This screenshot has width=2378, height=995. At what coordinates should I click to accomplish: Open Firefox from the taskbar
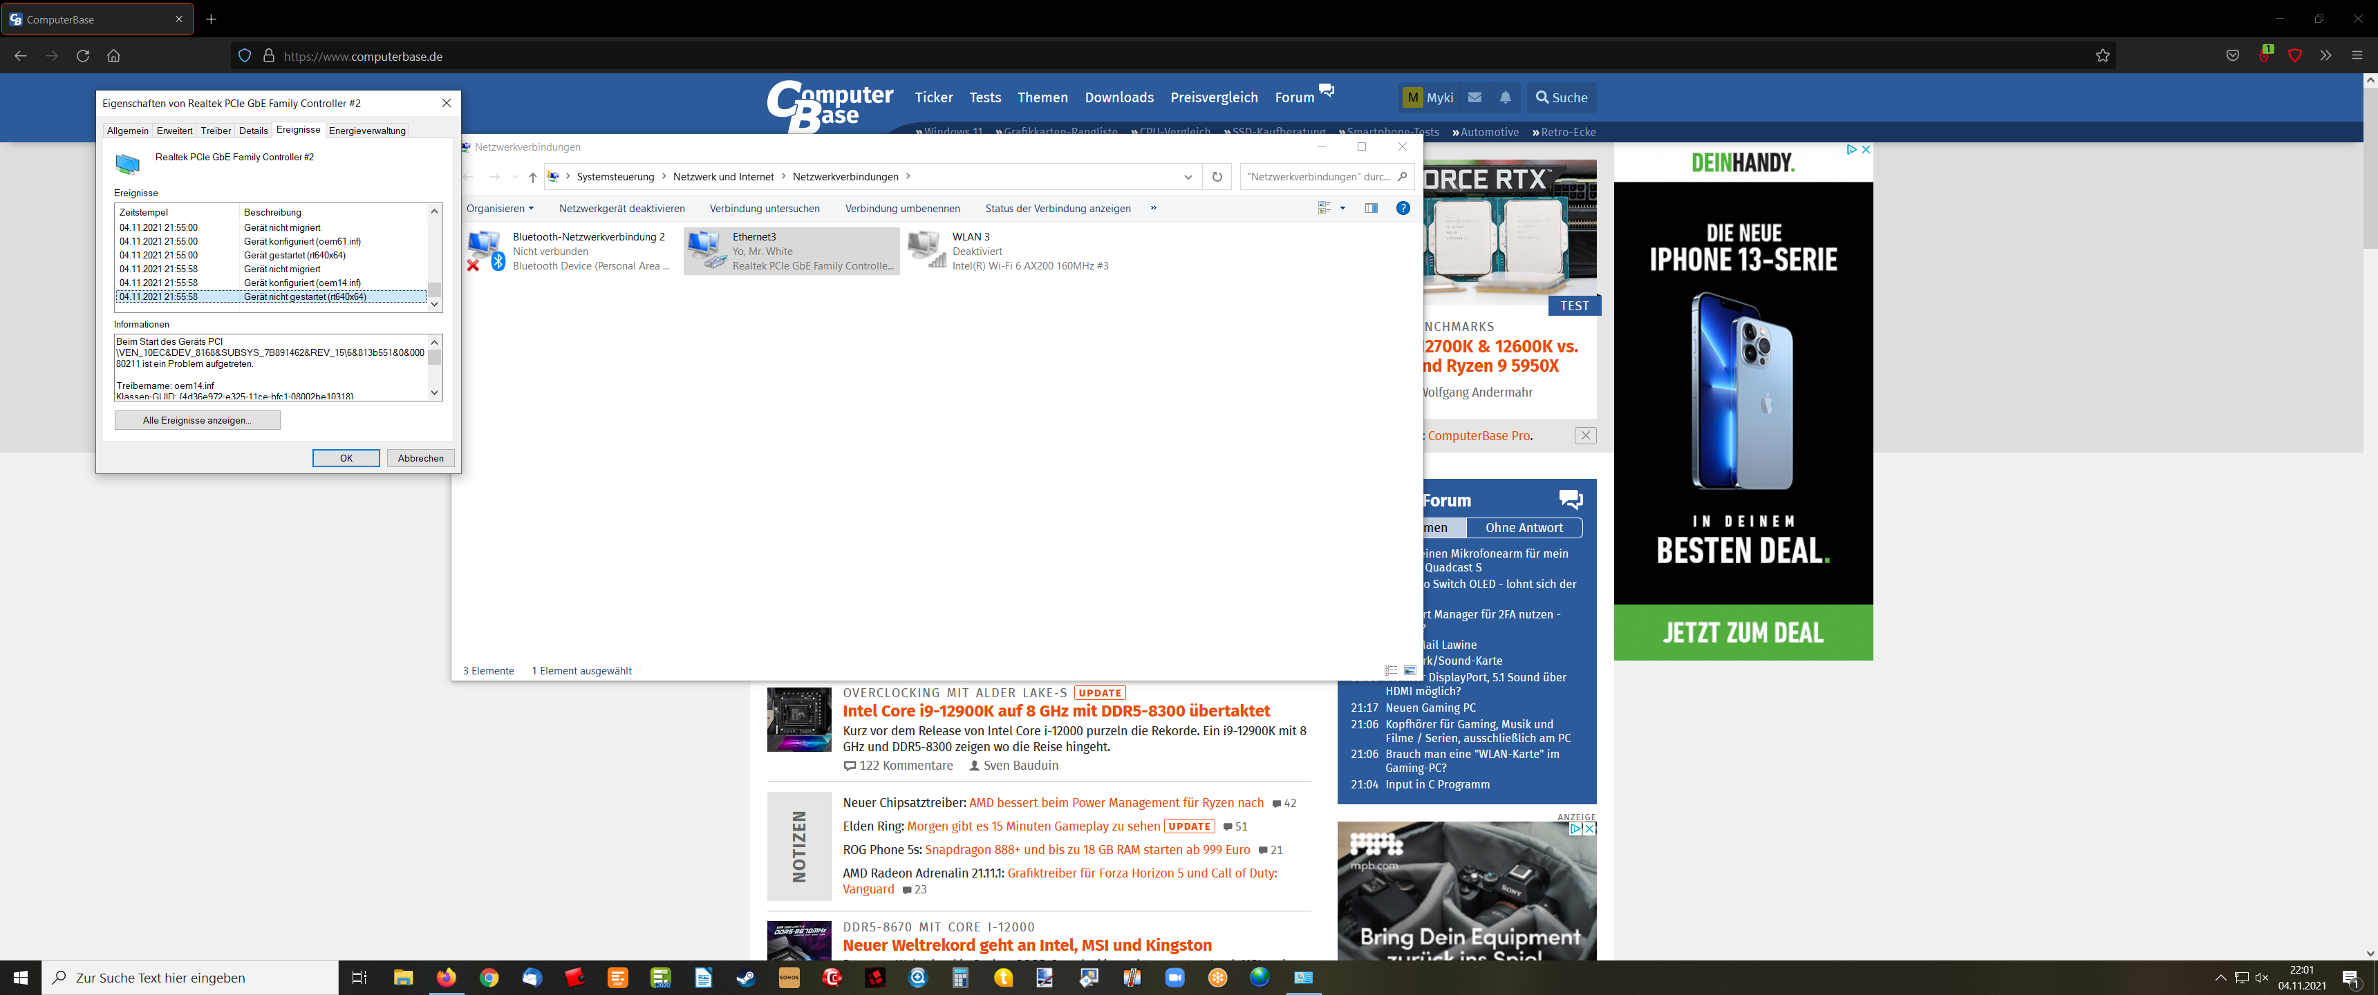point(446,978)
